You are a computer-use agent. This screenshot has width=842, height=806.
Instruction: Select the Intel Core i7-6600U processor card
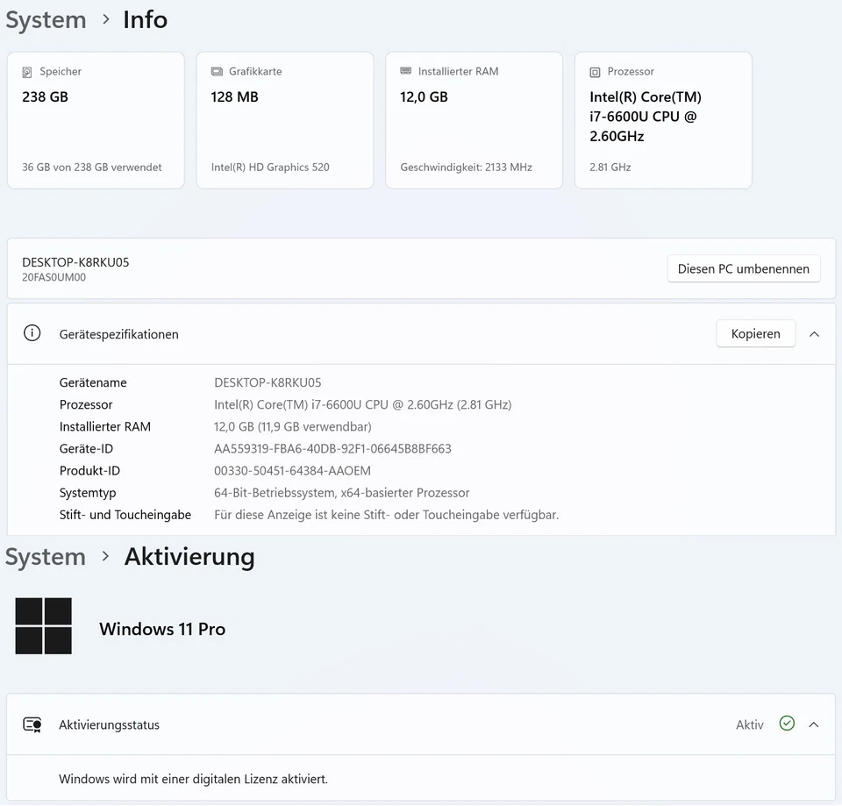(663, 120)
